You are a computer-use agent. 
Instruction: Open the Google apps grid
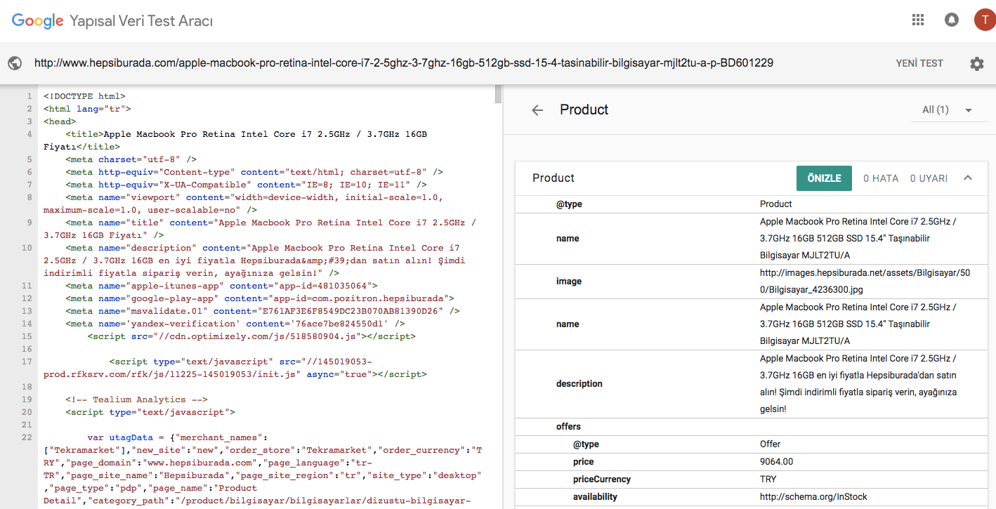click(918, 20)
